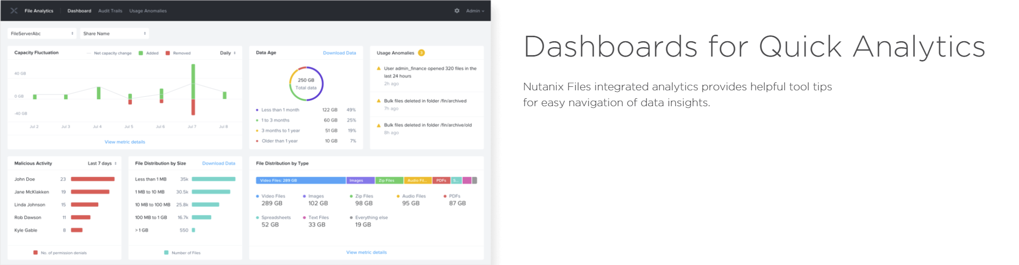Click the Text Files 33 GB entry

tap(316, 221)
